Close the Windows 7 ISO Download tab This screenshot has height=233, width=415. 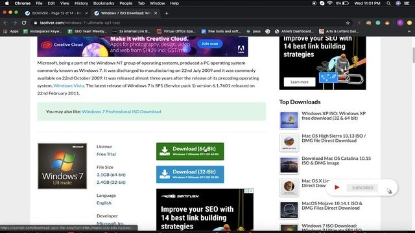tap(156, 13)
